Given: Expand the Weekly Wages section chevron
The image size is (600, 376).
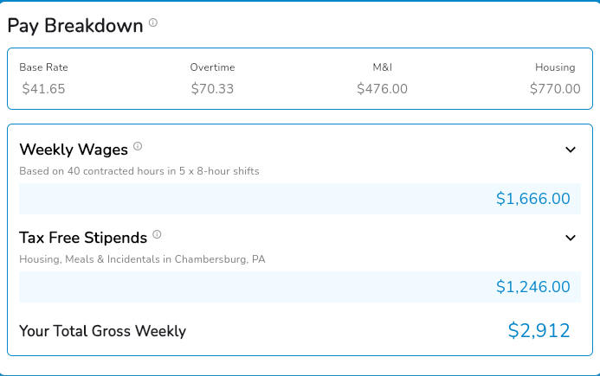Looking at the screenshot, I should click(x=571, y=150).
